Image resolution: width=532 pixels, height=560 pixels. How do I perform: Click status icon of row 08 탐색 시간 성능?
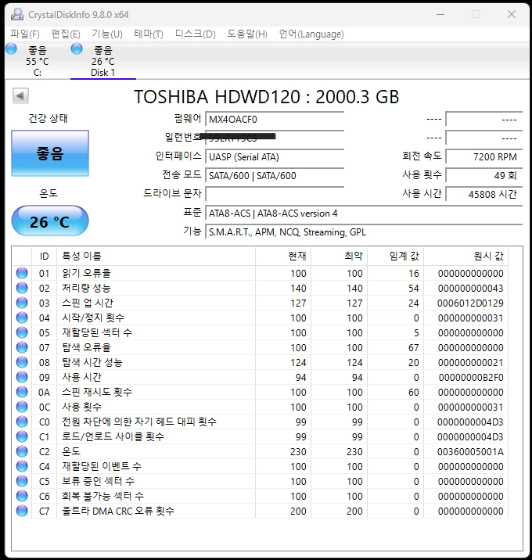(x=22, y=362)
